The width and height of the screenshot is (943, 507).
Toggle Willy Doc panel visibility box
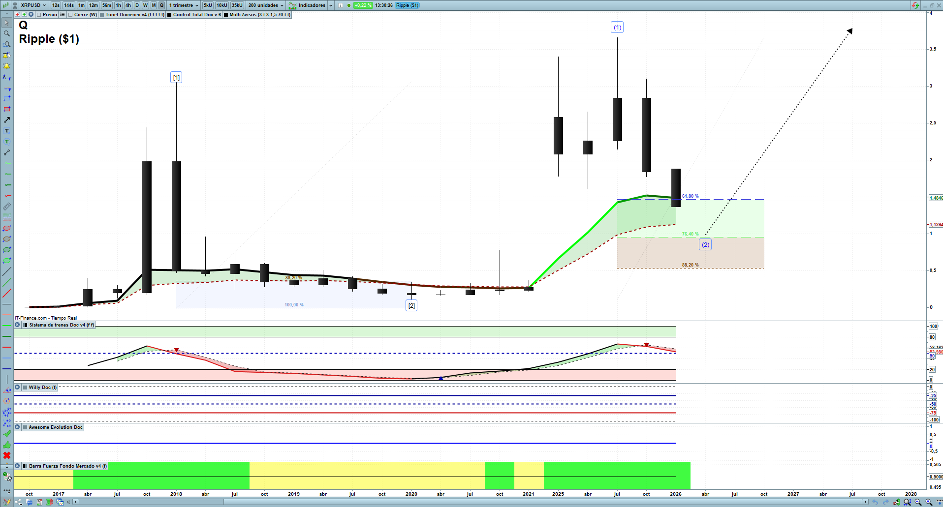click(25, 388)
